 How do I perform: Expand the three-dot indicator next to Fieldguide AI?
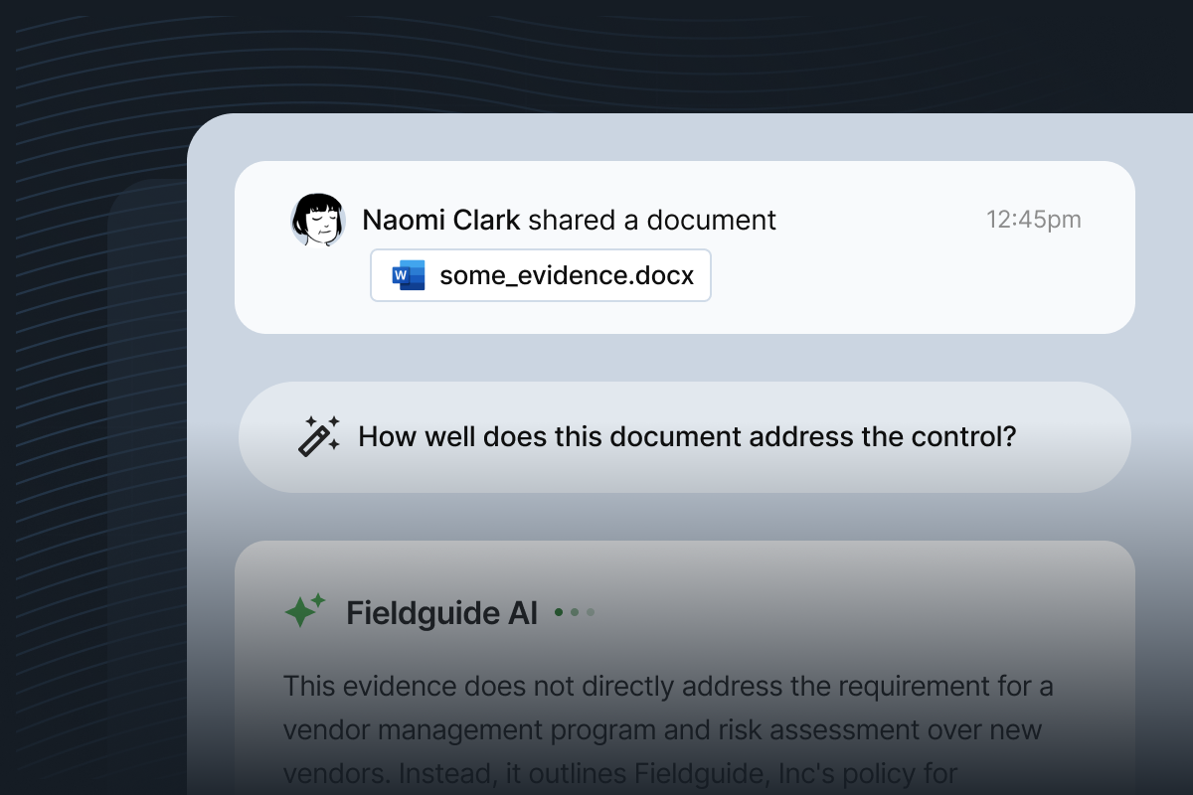(x=574, y=613)
